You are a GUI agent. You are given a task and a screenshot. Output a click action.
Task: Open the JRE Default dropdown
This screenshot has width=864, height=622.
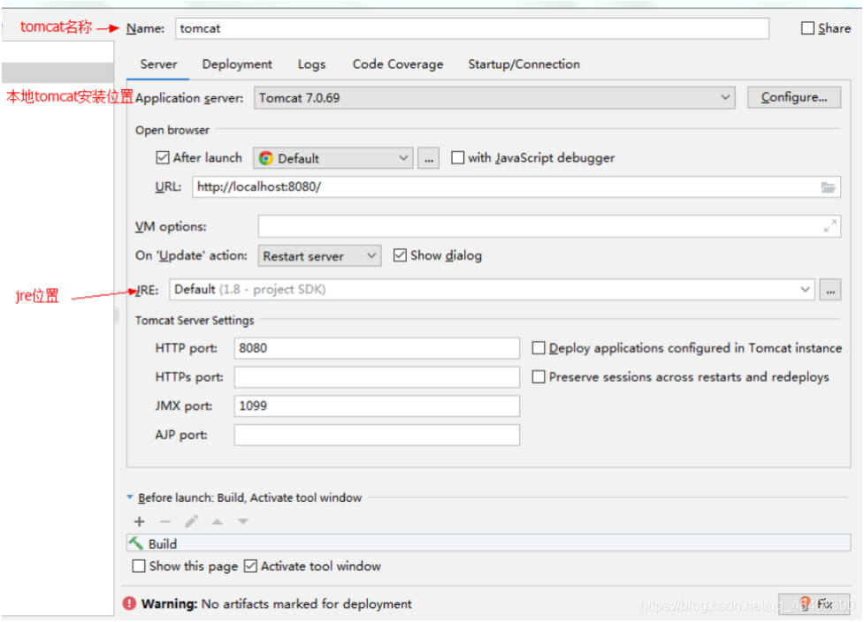pyautogui.click(x=492, y=290)
